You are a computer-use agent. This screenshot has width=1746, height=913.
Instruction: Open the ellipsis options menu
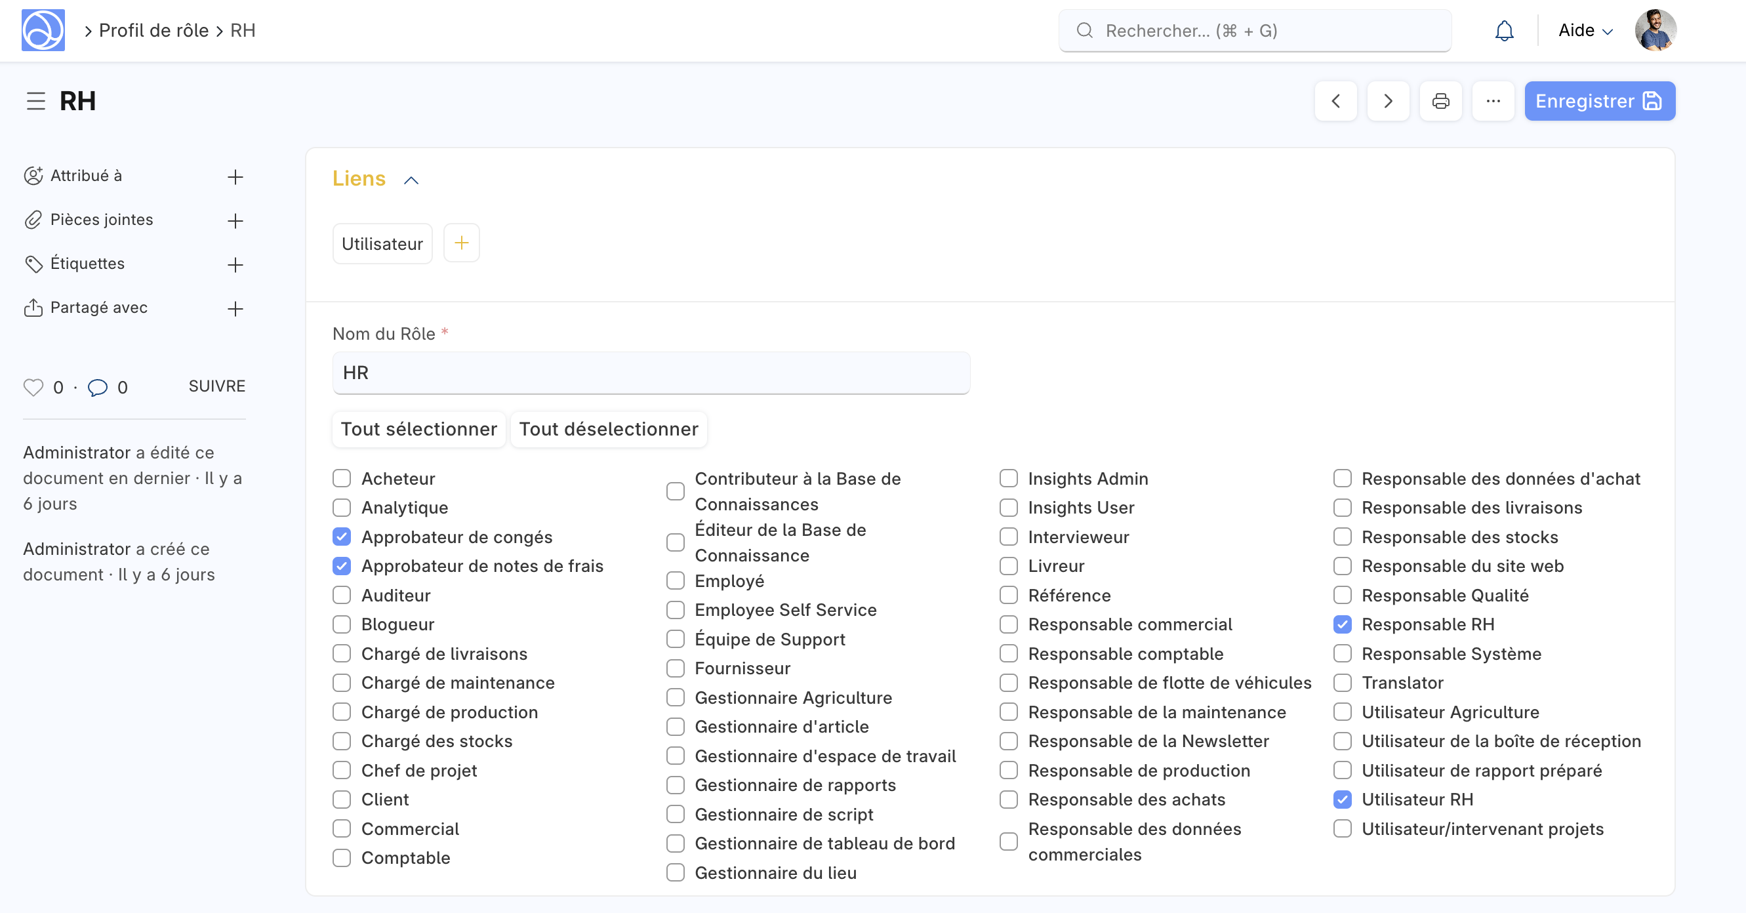[1493, 100]
